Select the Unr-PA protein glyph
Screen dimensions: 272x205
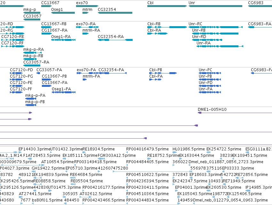[x=210, y=92]
